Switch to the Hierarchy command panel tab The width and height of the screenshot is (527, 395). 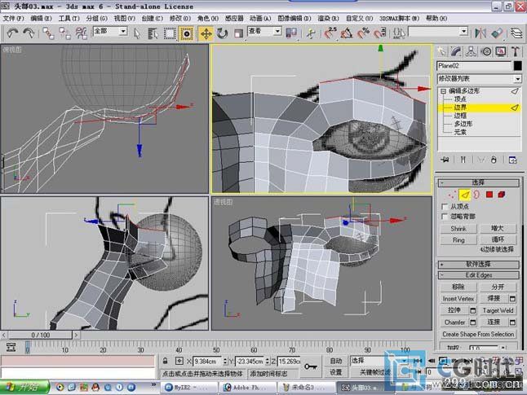(x=471, y=51)
